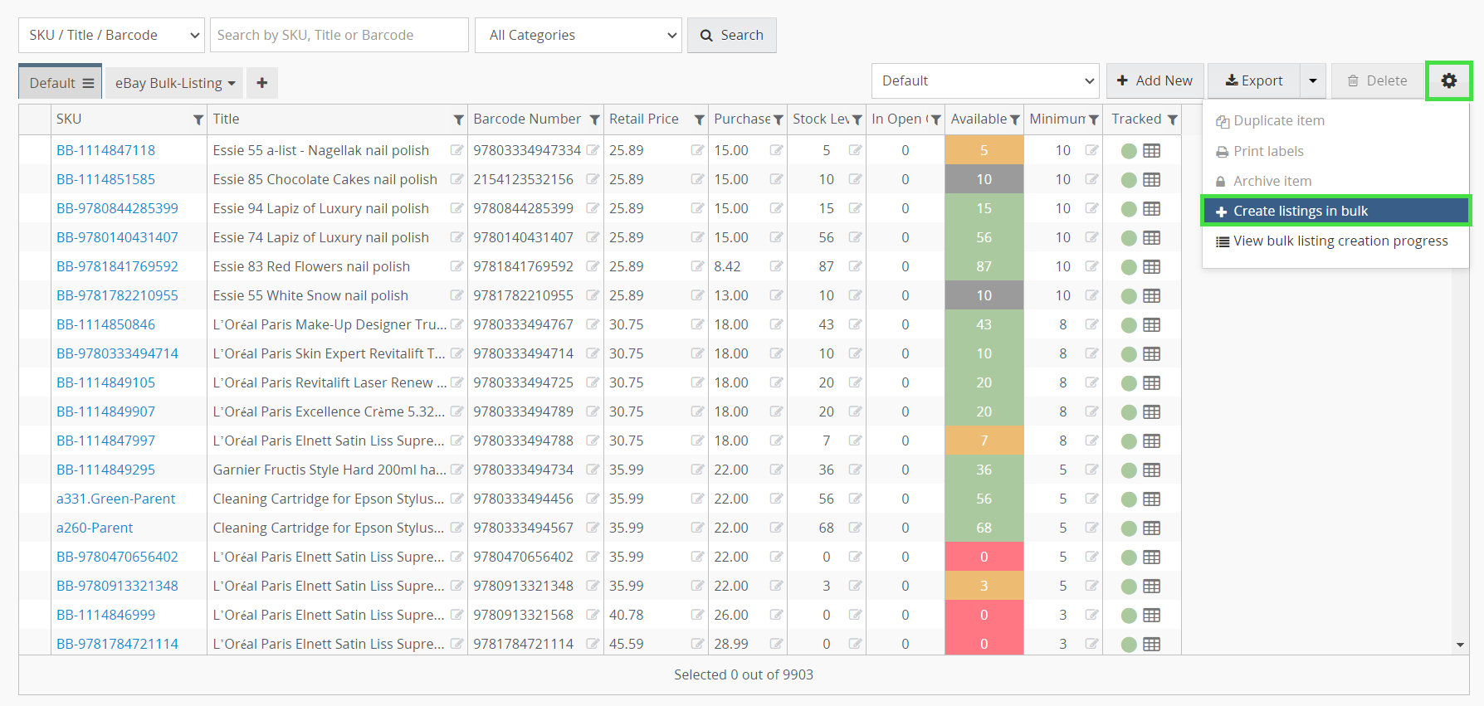Screen dimensions: 1484x706
Task: Click filter icon on Barcode Number column
Action: [594, 119]
